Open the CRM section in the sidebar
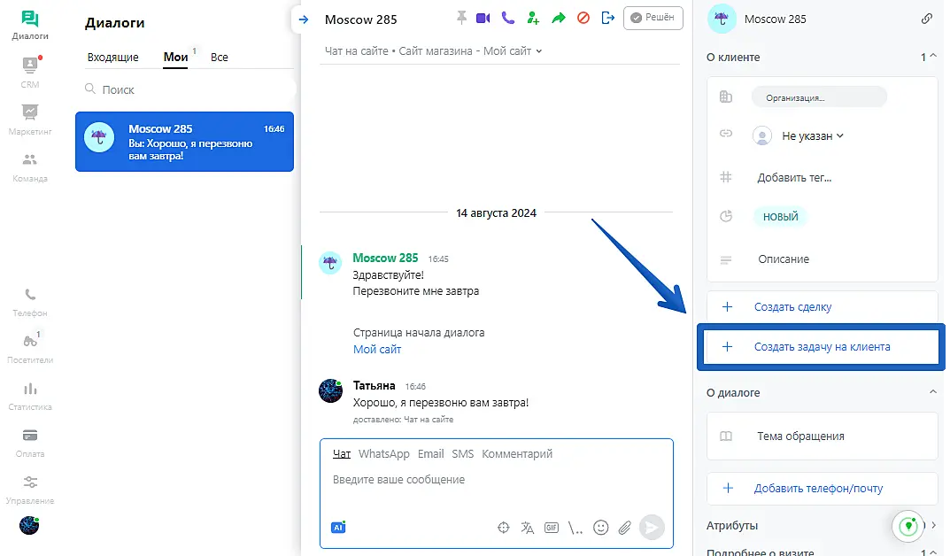 pos(30,72)
